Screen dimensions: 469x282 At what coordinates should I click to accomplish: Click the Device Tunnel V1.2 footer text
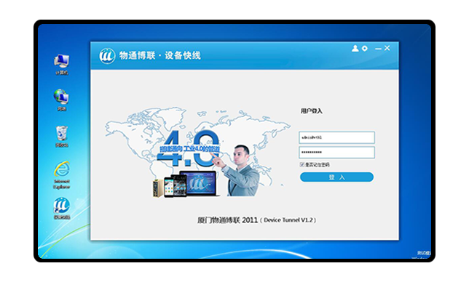coord(288,220)
